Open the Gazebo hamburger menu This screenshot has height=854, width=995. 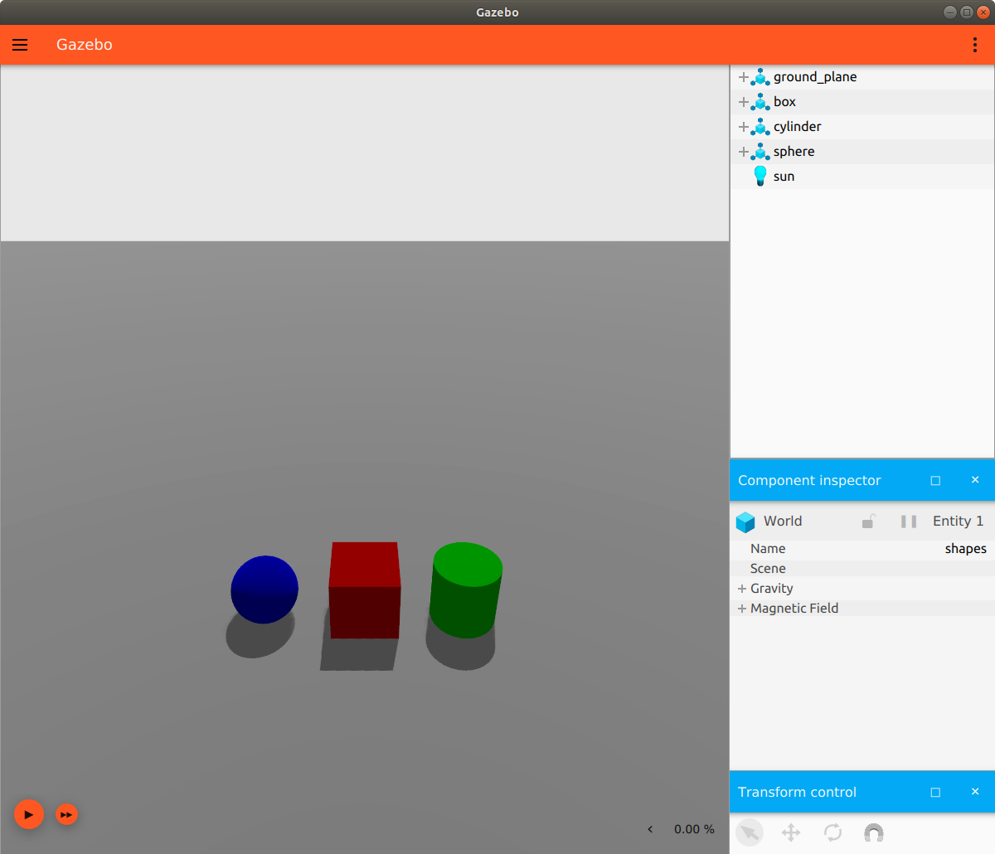point(20,45)
